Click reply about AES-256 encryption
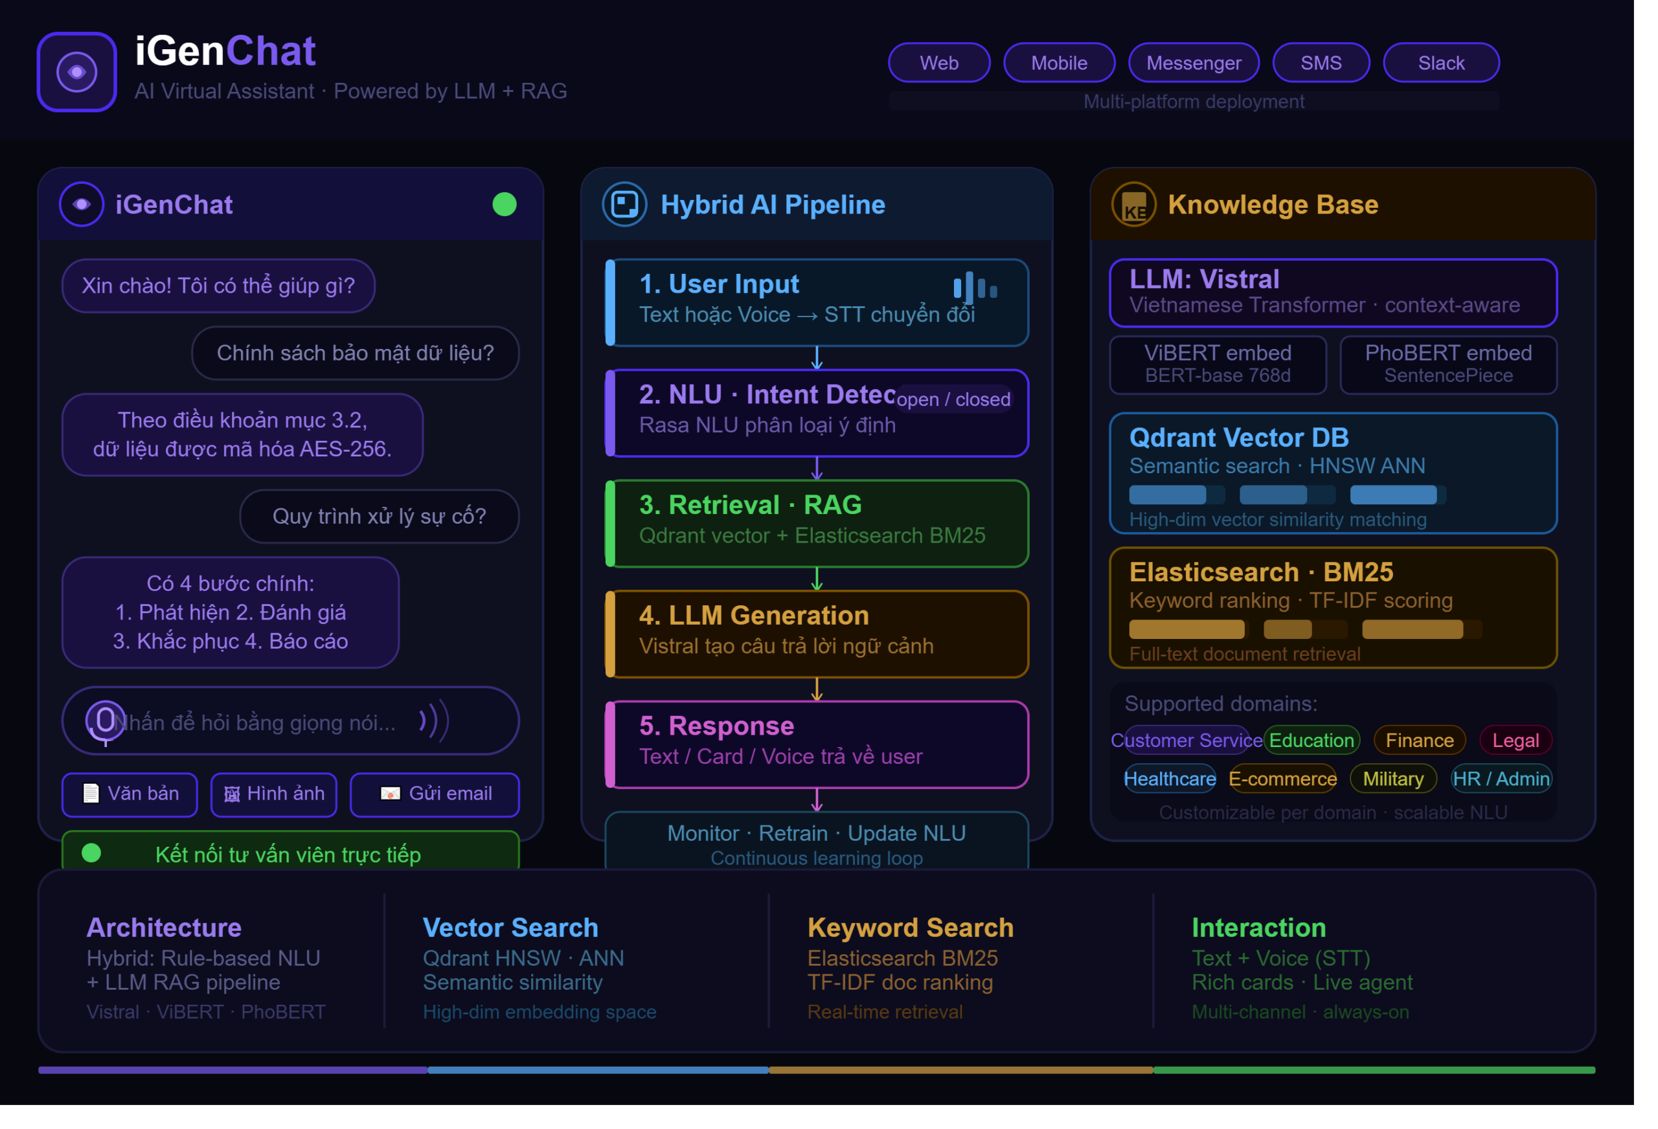 coord(243,435)
